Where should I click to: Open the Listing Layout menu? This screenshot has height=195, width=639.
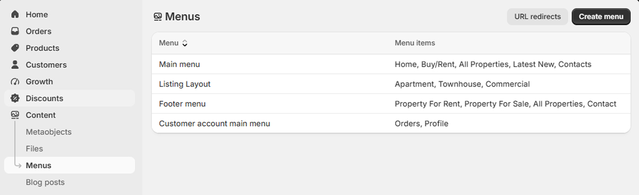[x=391, y=84]
